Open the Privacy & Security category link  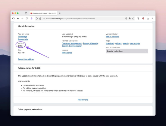click(x=90, y=43)
